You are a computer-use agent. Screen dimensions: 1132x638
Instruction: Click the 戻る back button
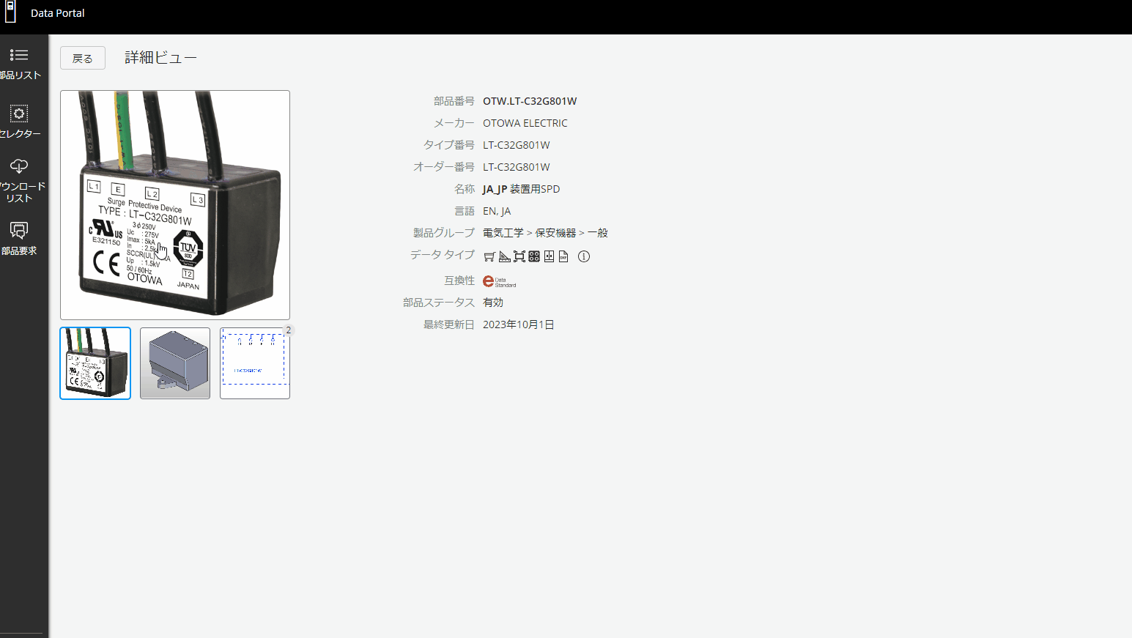pyautogui.click(x=83, y=58)
